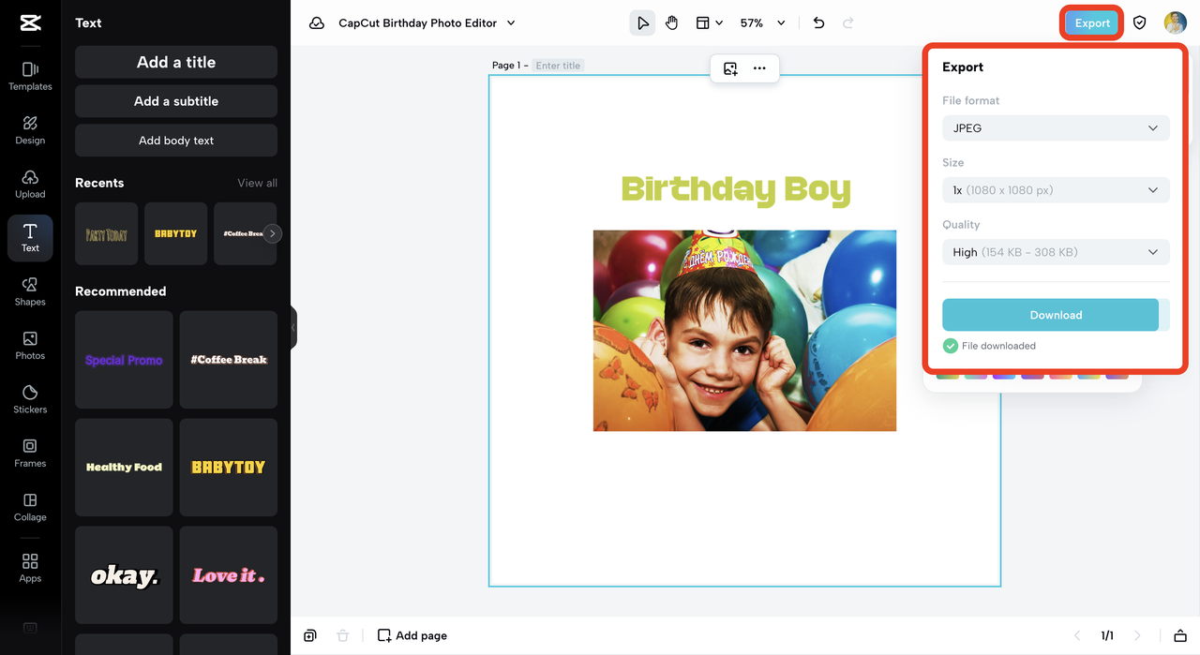Click the CapCut Birthday Photo Editor project name
1200x655 pixels.
418,23
